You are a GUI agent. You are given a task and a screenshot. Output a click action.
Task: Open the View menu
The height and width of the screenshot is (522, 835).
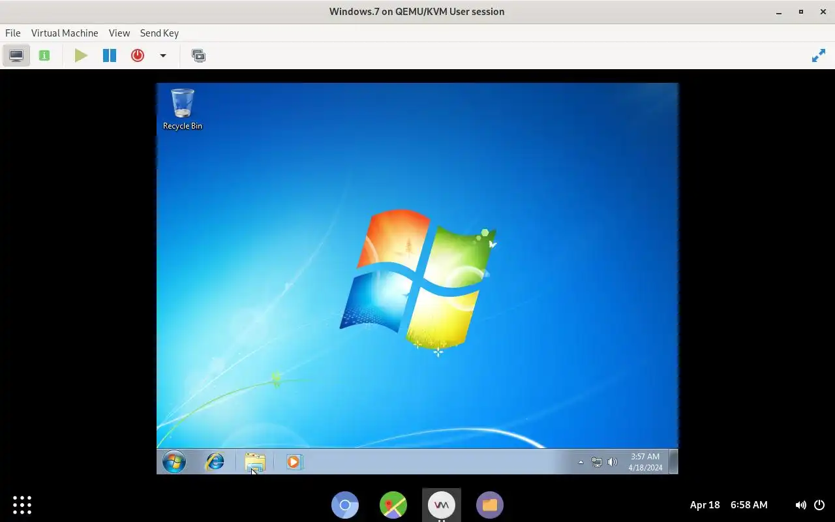click(119, 33)
